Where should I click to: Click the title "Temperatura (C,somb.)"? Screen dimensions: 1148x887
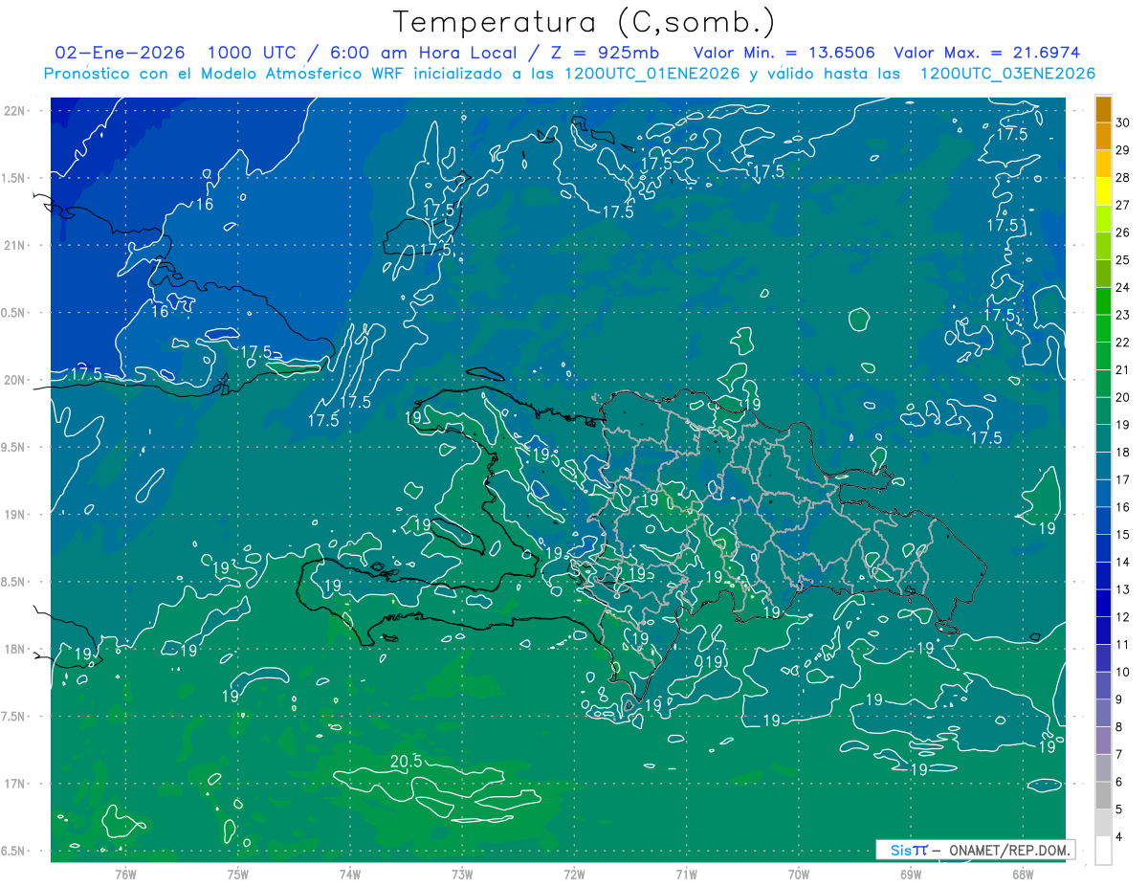click(x=584, y=23)
